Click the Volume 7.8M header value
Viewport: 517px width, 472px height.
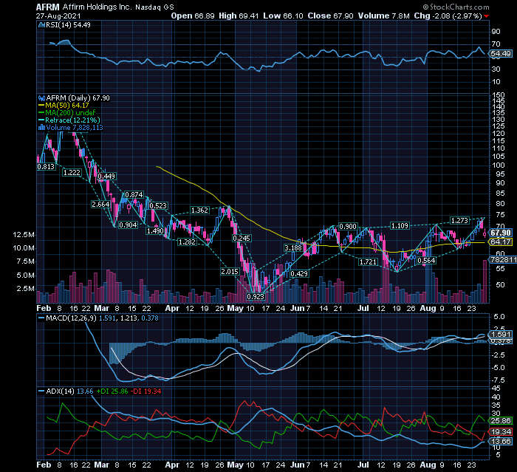[x=384, y=16]
